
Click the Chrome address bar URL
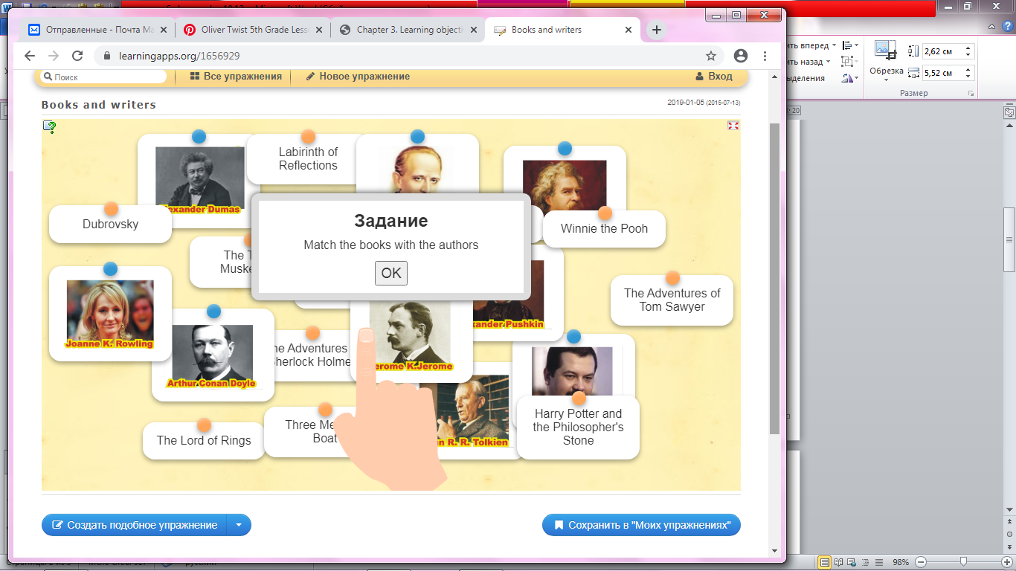[x=179, y=56]
